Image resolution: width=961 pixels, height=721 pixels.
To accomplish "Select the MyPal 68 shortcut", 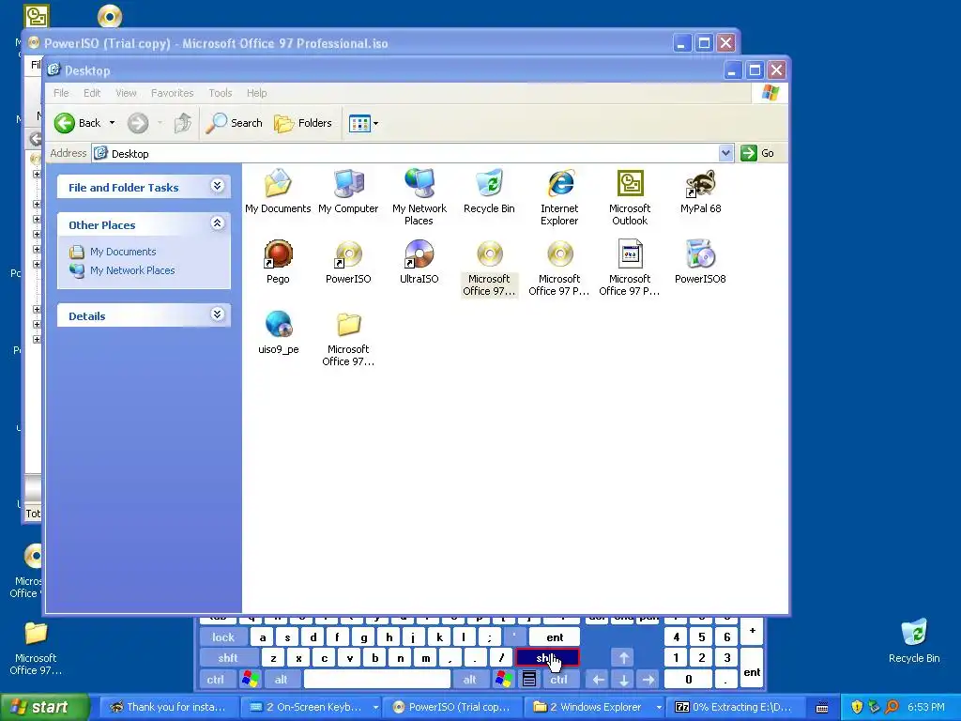I will [x=700, y=191].
